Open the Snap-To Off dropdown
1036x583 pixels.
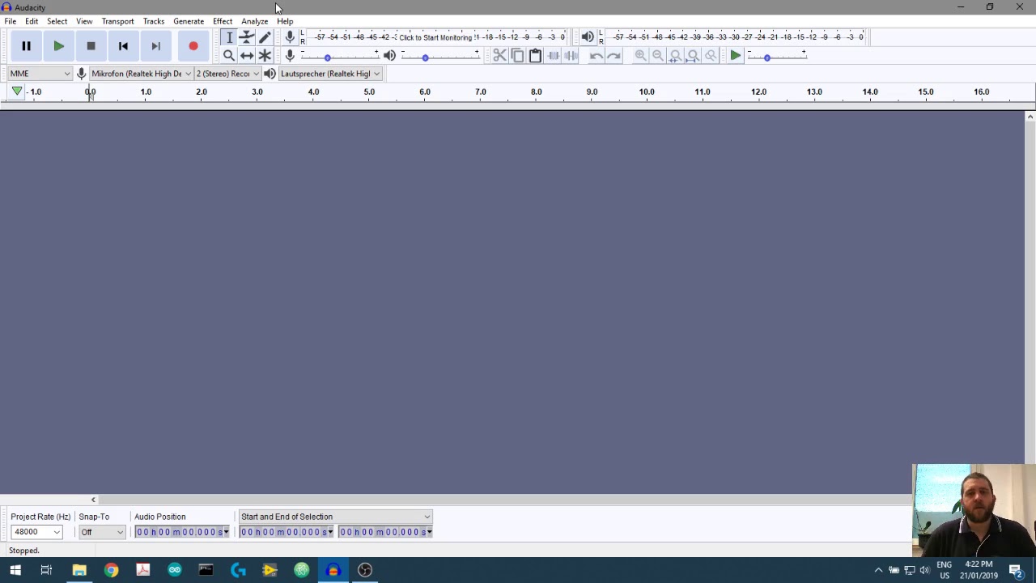tap(102, 532)
